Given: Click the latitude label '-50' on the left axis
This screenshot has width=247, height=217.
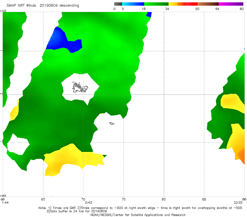Looking at the screenshot, I should click(x=4, y=94).
